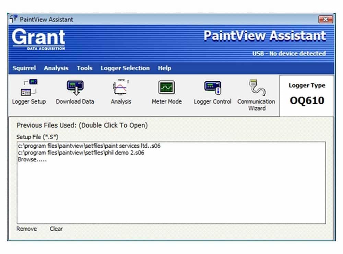The image size is (343, 254).
Task: Open the Logger Control panel
Action: (212, 91)
